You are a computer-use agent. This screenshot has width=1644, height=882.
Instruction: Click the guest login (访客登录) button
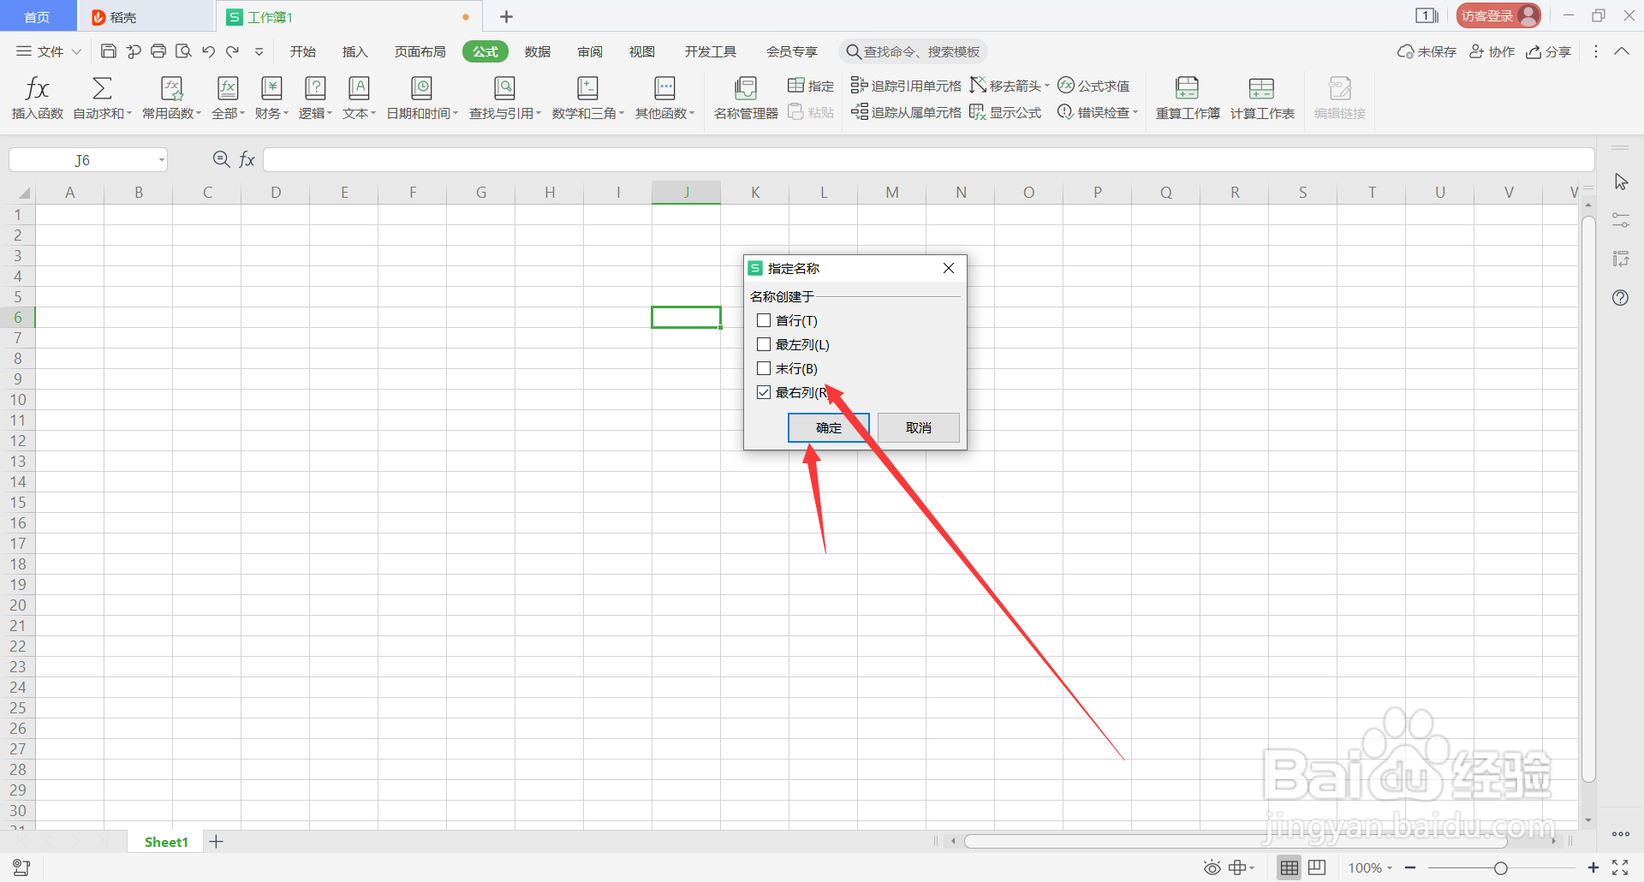[1498, 15]
